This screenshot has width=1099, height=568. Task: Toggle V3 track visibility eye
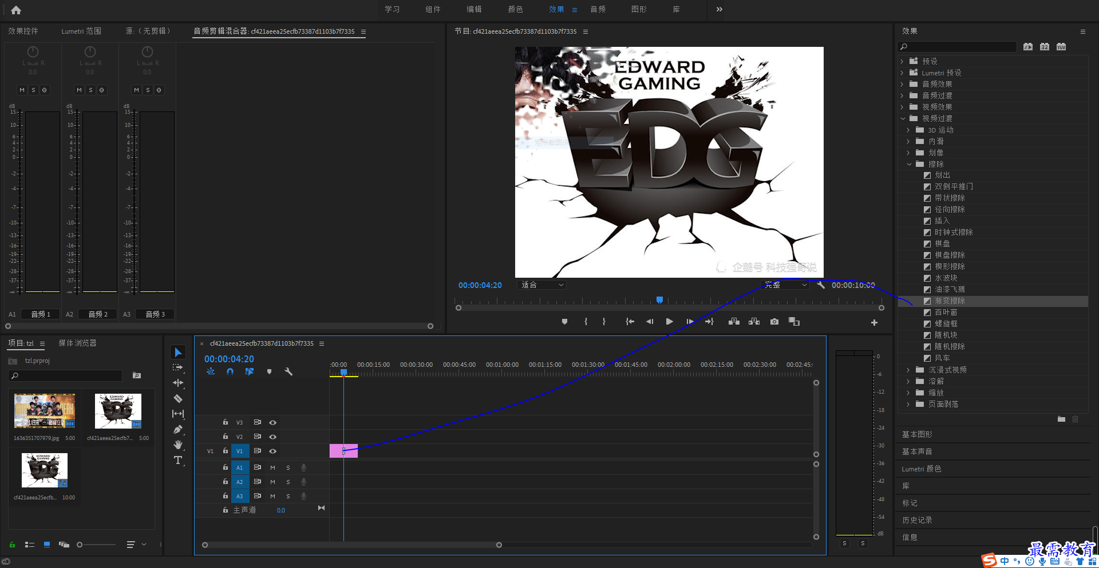click(x=273, y=422)
